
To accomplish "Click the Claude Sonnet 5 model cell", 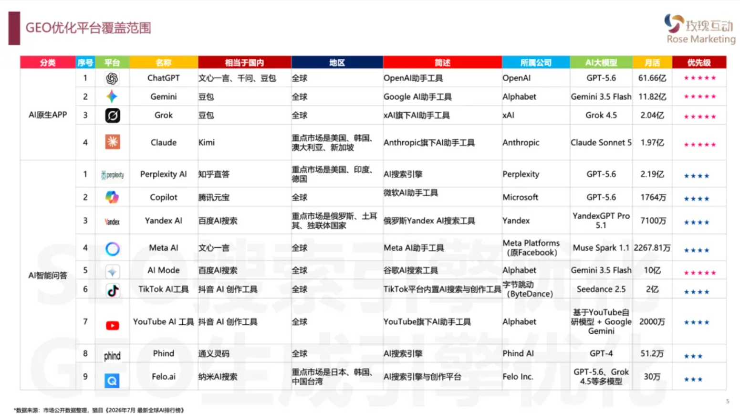I will pos(601,142).
